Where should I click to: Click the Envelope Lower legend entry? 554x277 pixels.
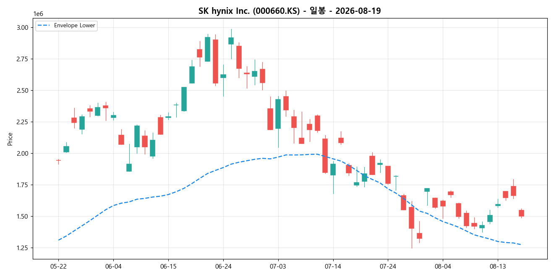(66, 26)
